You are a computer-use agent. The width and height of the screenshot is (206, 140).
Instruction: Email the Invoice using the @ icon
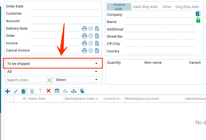(x=91, y=43)
